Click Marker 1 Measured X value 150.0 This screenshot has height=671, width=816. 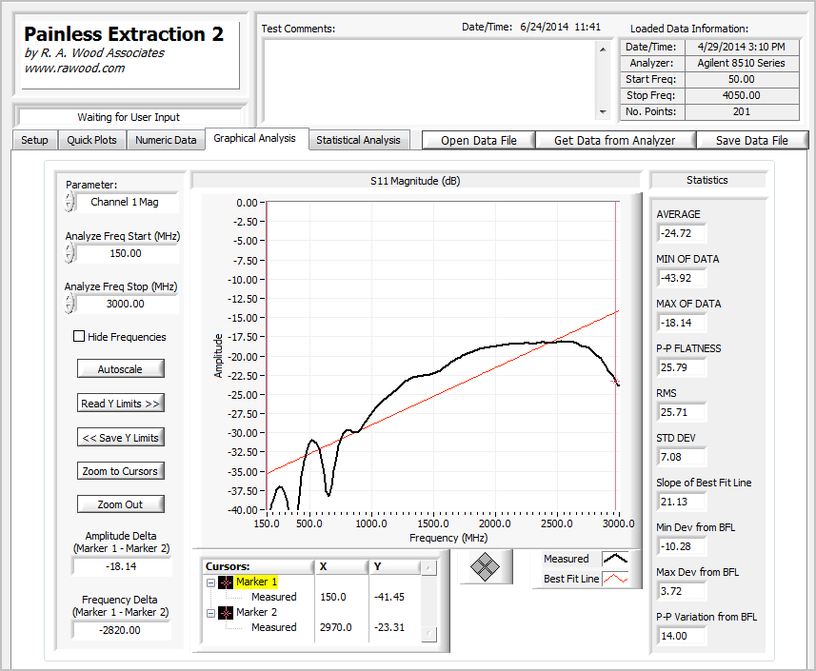333,597
